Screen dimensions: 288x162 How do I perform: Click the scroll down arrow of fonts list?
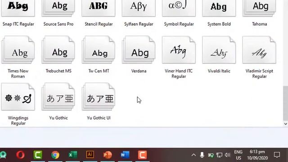286,124
